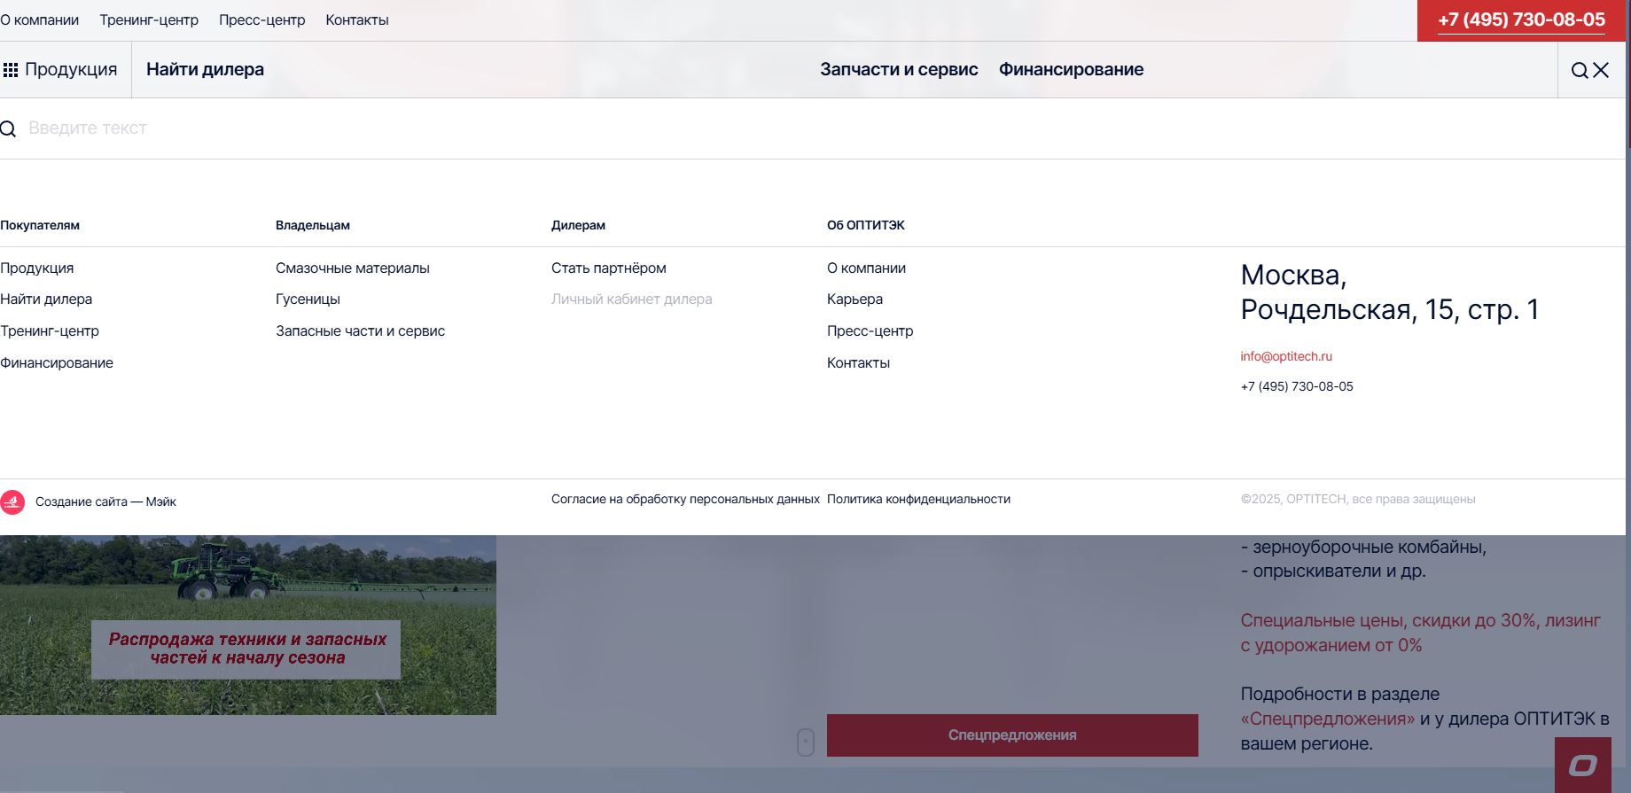This screenshot has height=793, width=1631.
Task: Click the small phone number under the email
Action: (1297, 386)
